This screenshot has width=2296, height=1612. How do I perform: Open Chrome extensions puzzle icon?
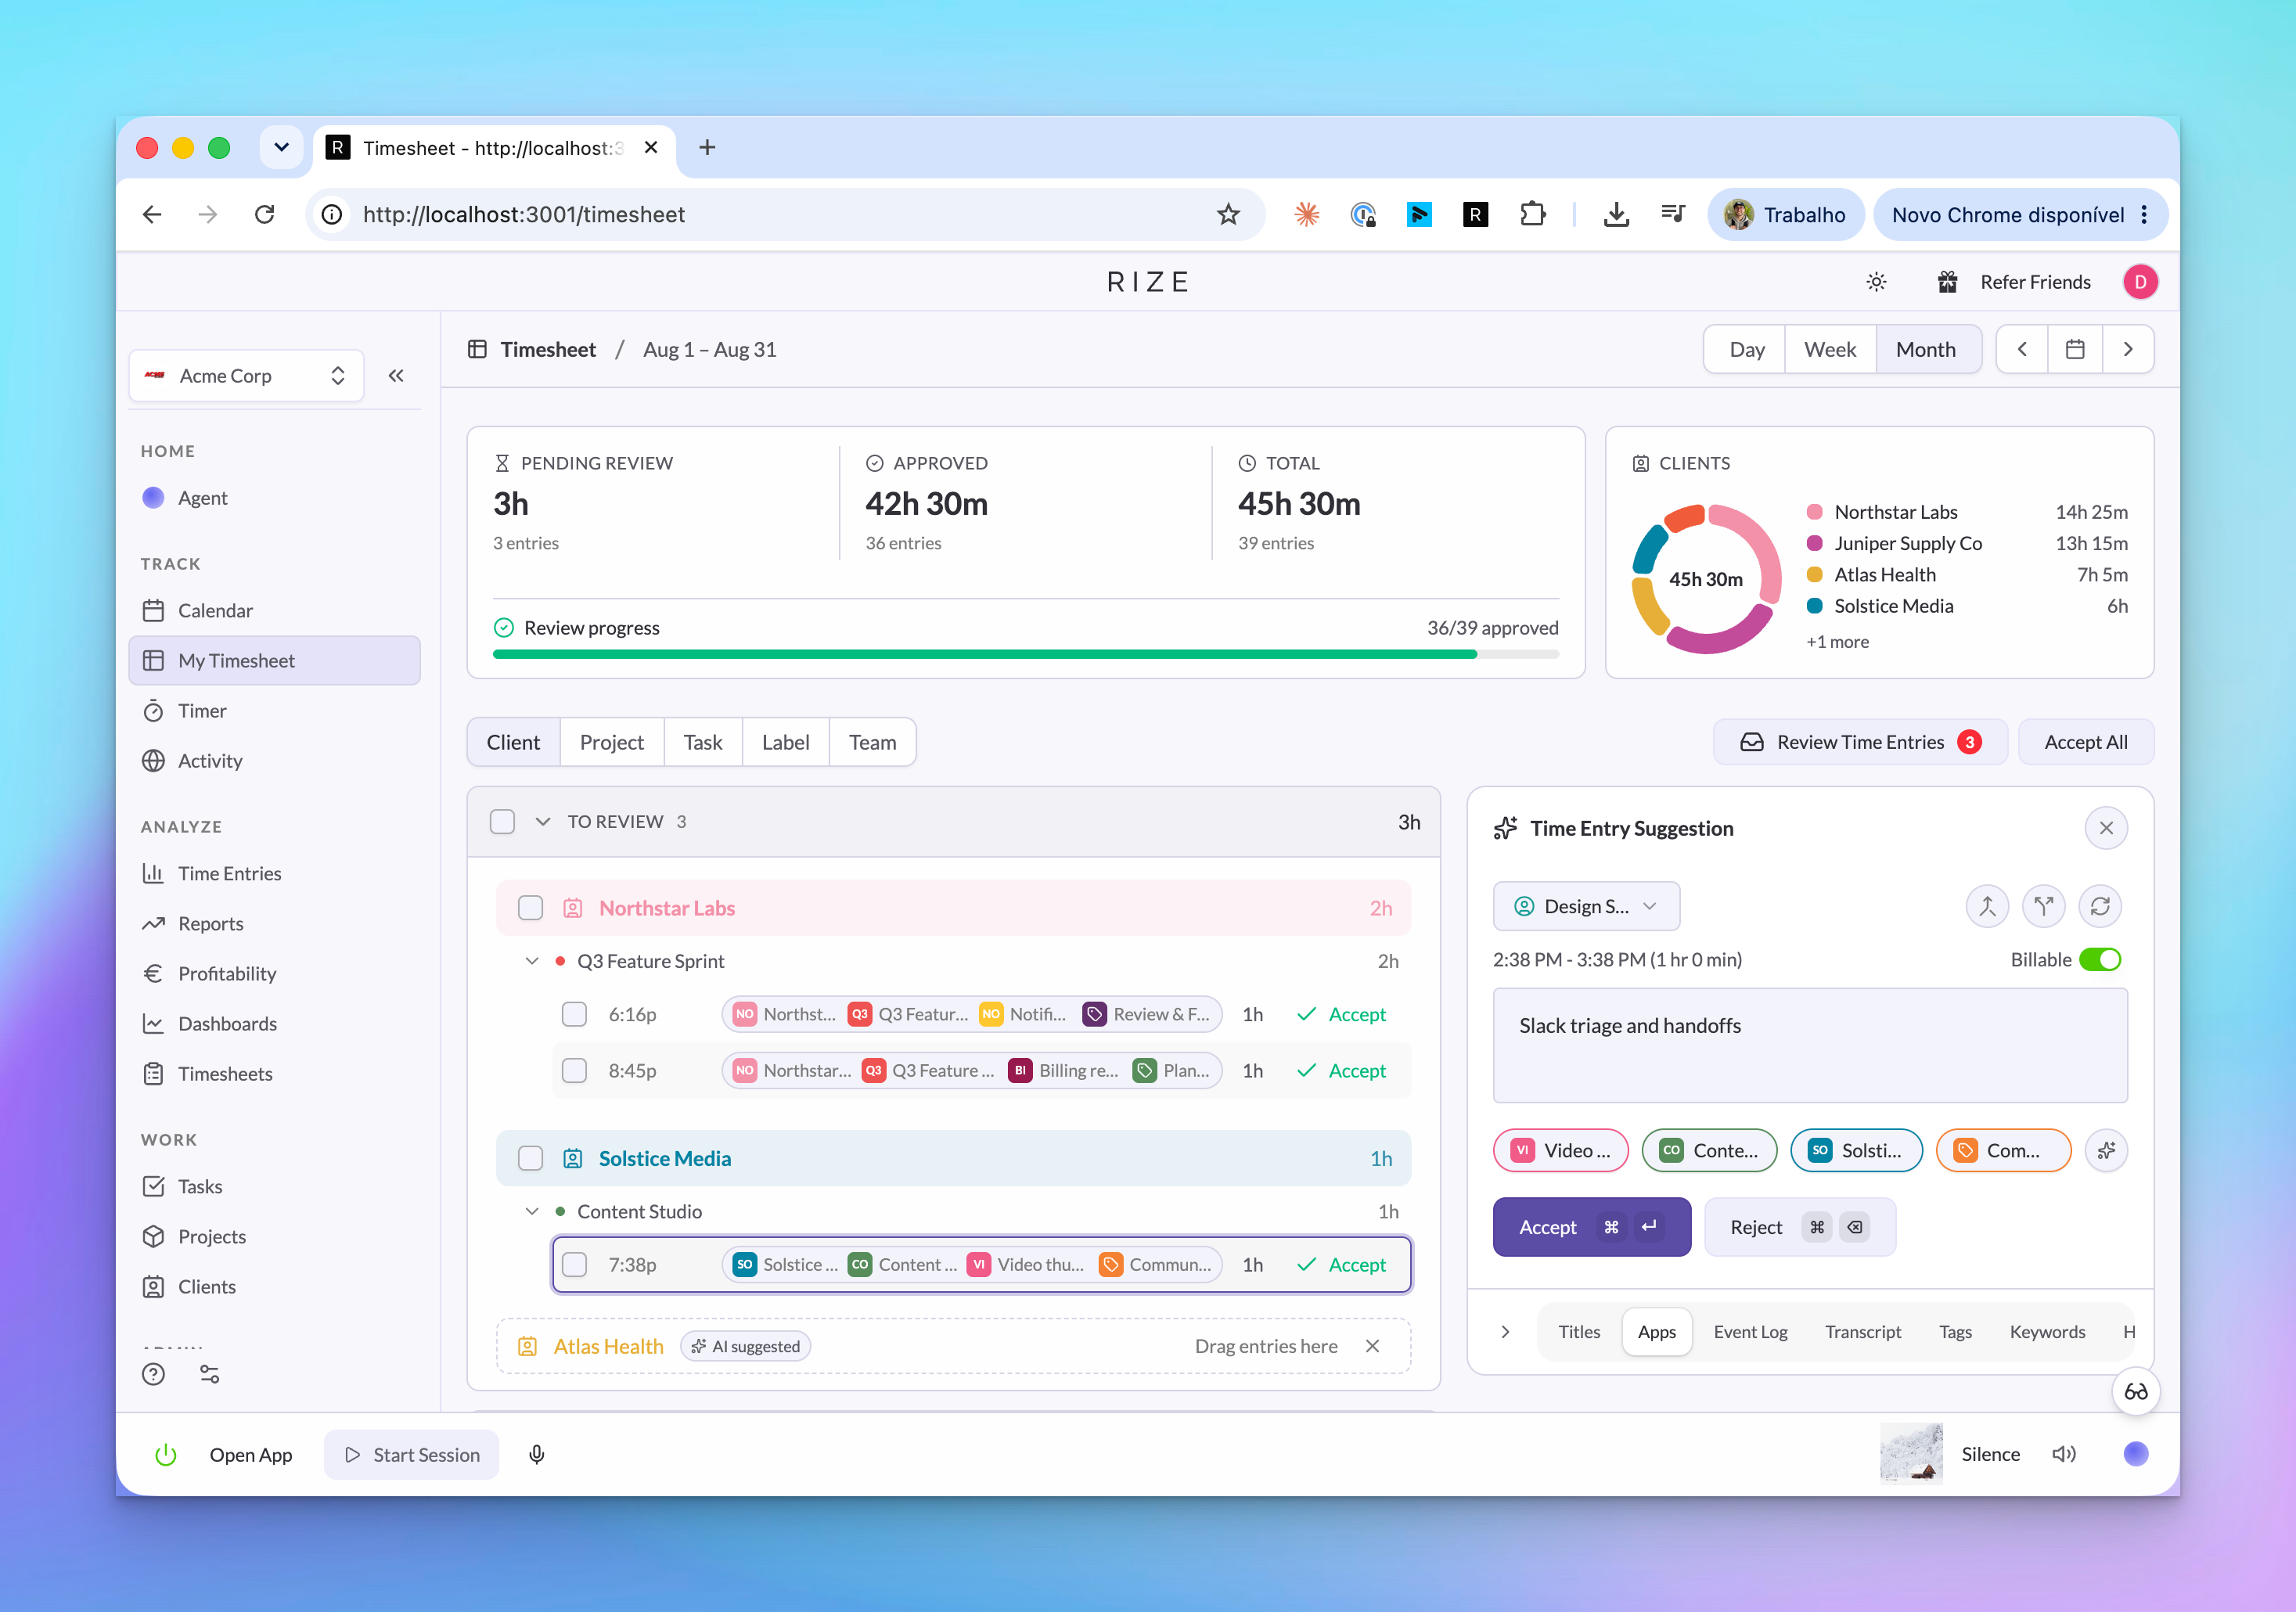pyautogui.click(x=1532, y=214)
